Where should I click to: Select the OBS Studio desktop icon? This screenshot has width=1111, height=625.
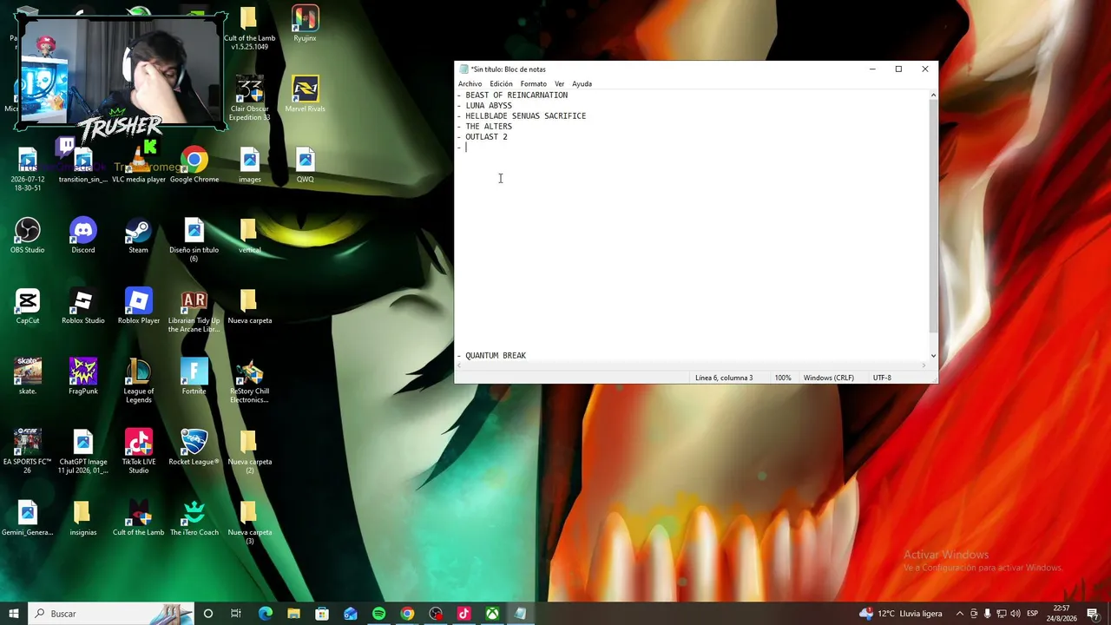coord(28,236)
